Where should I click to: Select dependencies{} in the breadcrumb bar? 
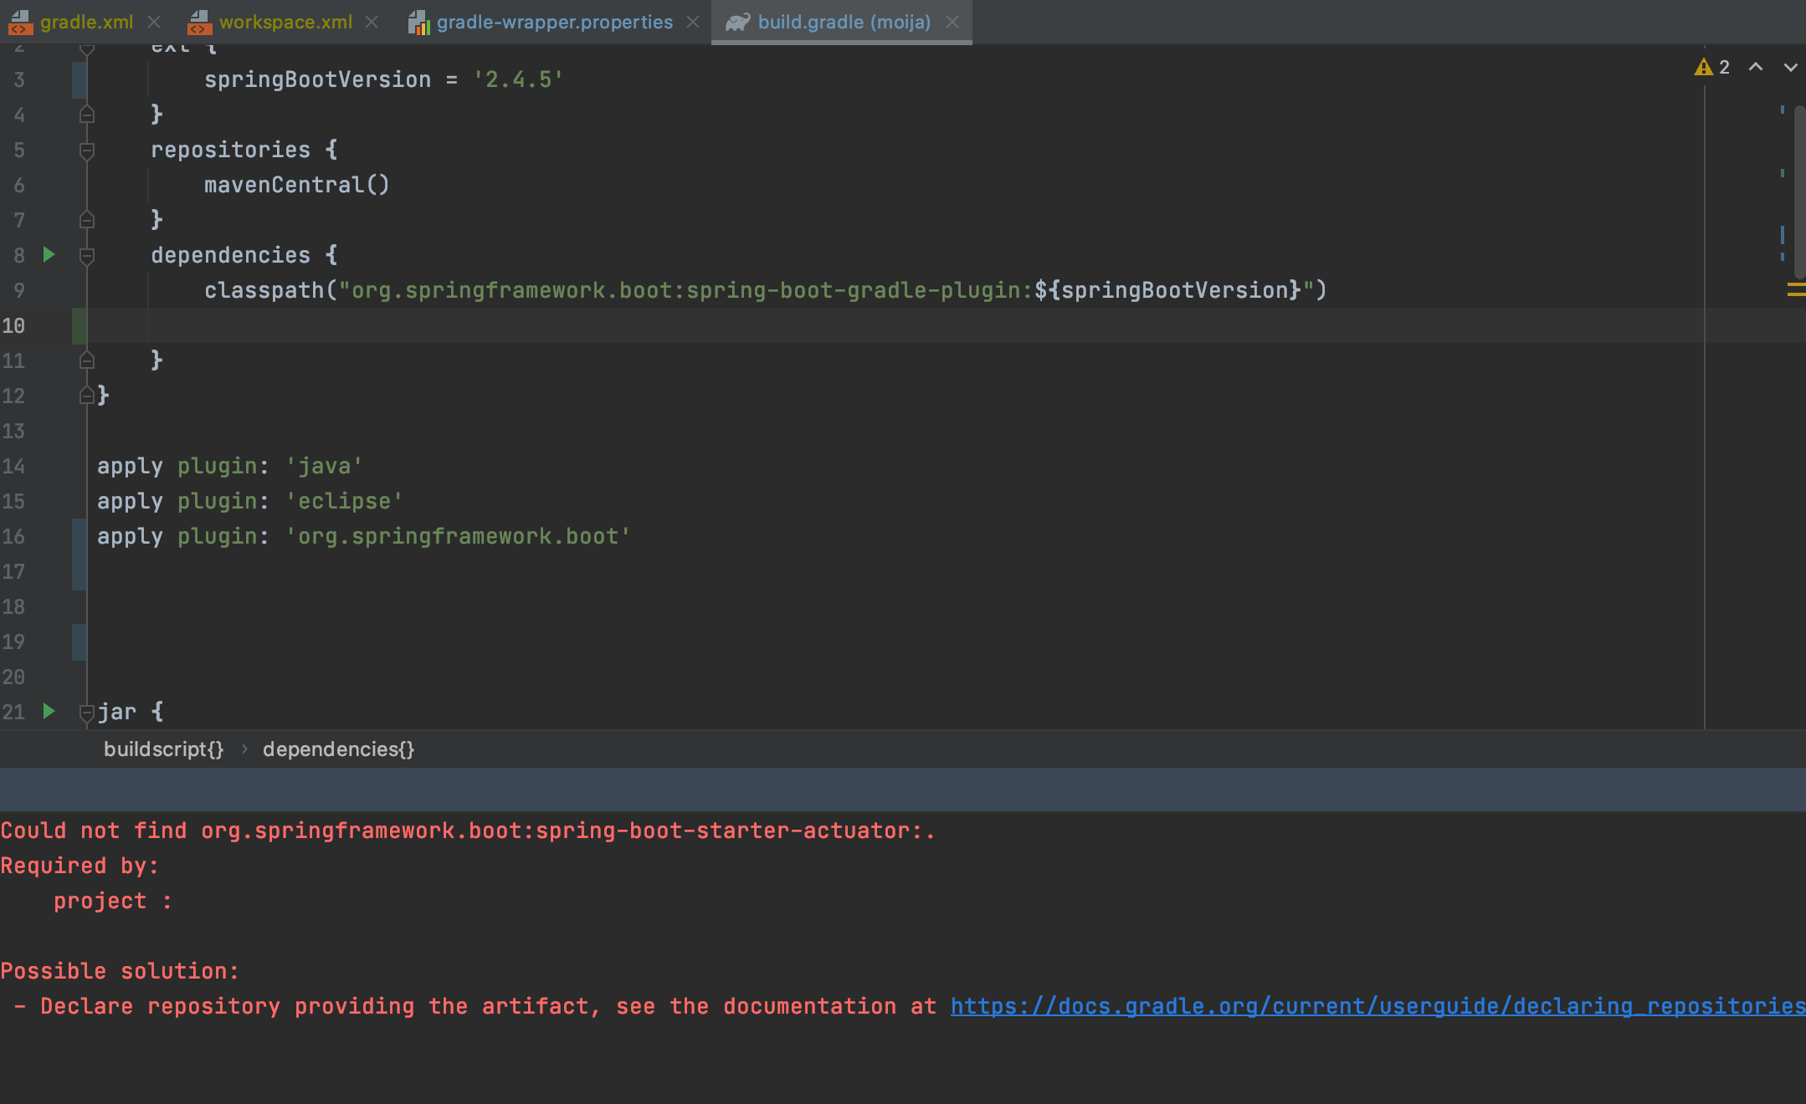pos(339,749)
